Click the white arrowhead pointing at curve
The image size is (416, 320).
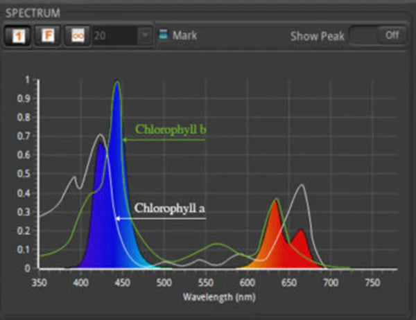[x=118, y=218]
